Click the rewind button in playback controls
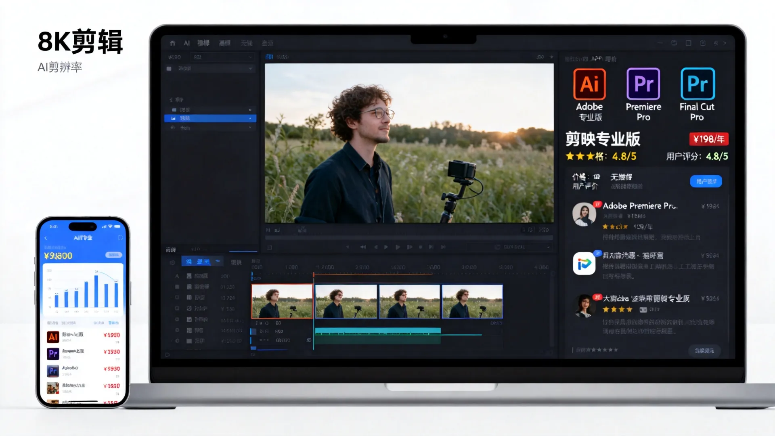This screenshot has width=775, height=436. click(363, 247)
